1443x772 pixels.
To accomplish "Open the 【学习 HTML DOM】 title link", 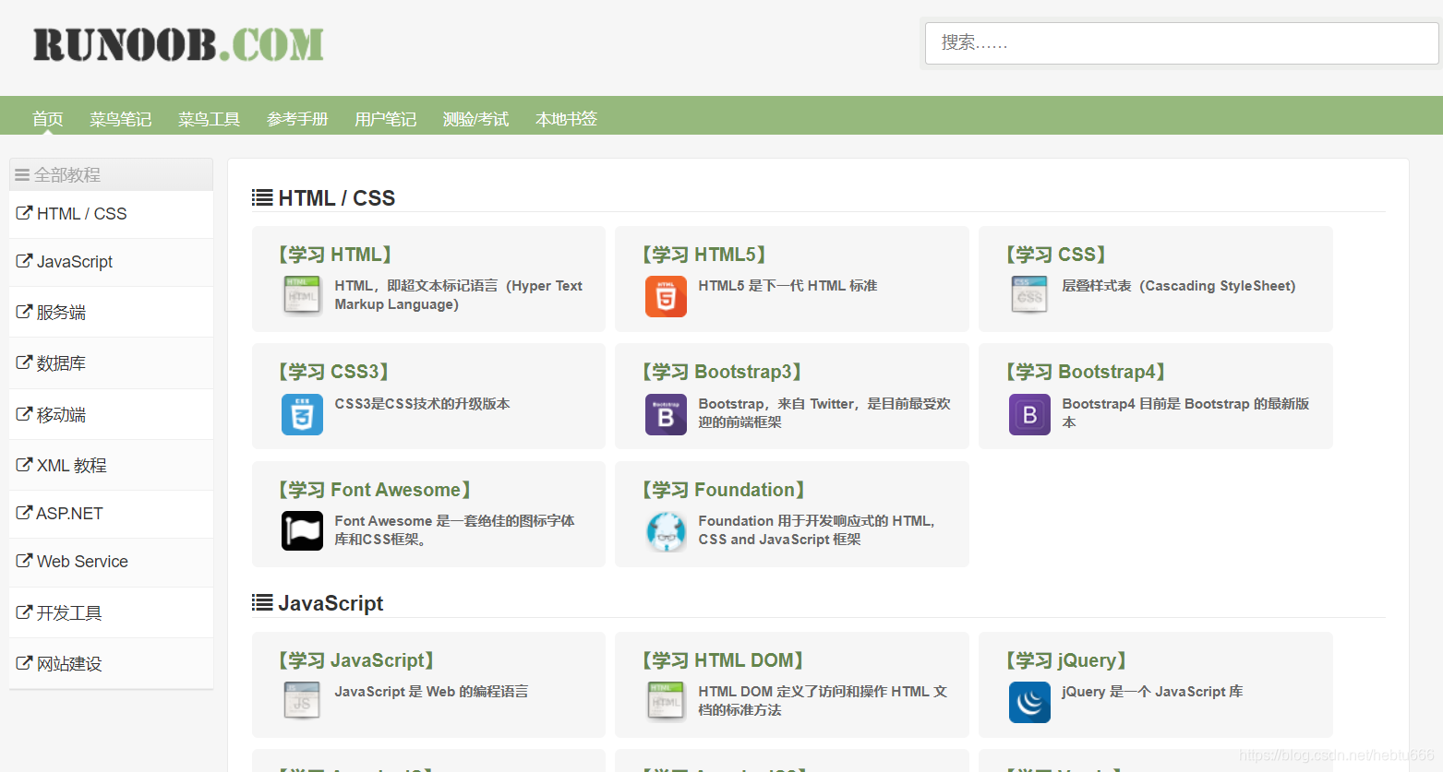I will coord(723,660).
